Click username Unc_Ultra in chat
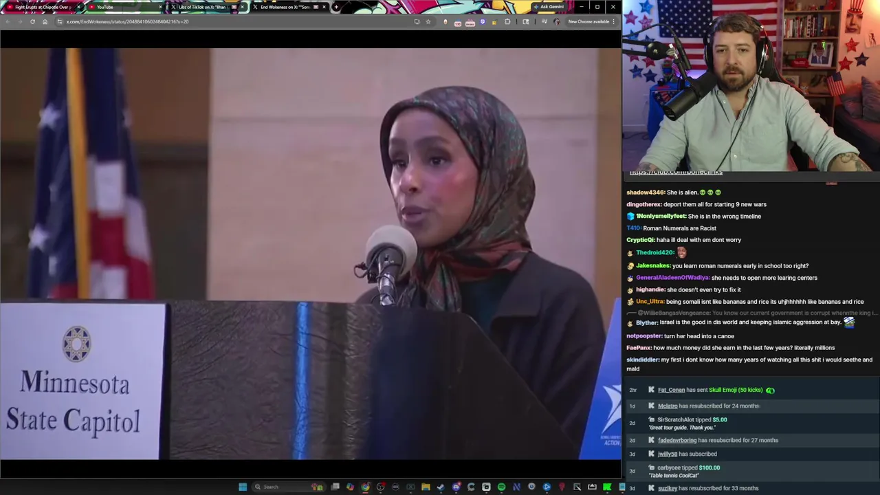Viewport: 880px width, 495px height. click(x=650, y=302)
